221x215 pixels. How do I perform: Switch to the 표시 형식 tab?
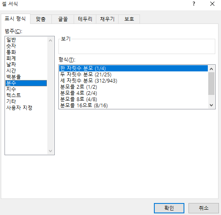pyautogui.click(x=15, y=19)
